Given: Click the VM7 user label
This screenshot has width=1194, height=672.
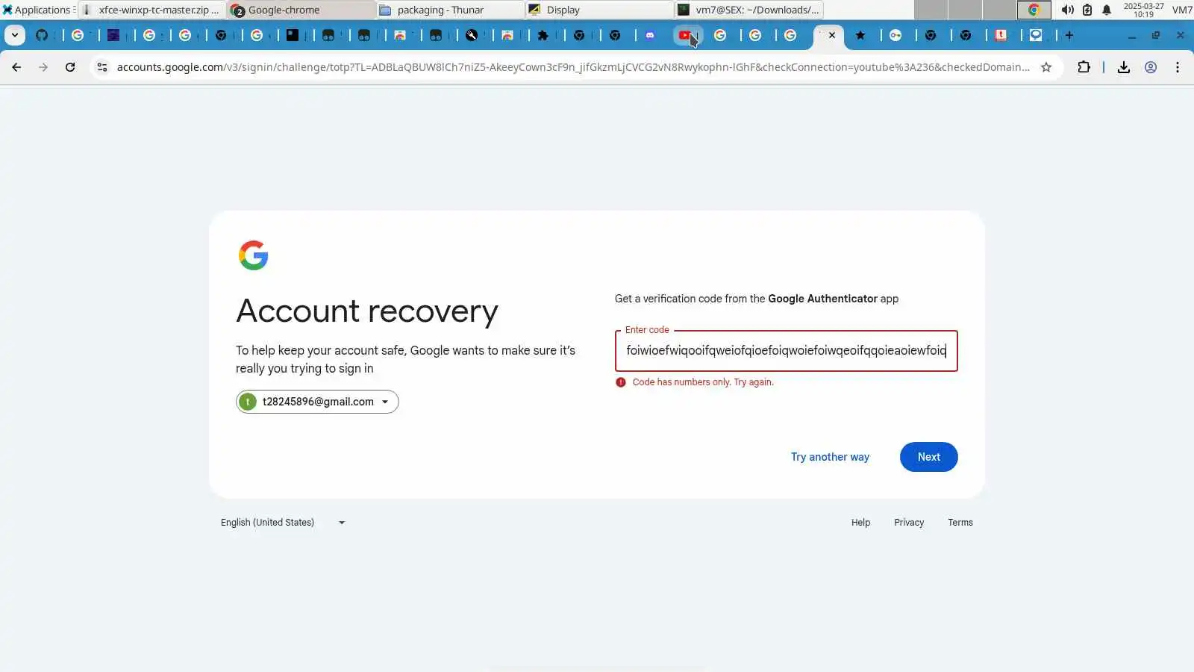Looking at the screenshot, I should coord(1182,10).
